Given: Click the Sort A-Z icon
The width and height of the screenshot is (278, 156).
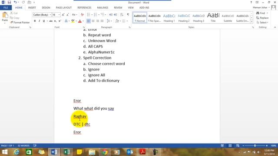Looking at the screenshot, I should pos(122,15).
